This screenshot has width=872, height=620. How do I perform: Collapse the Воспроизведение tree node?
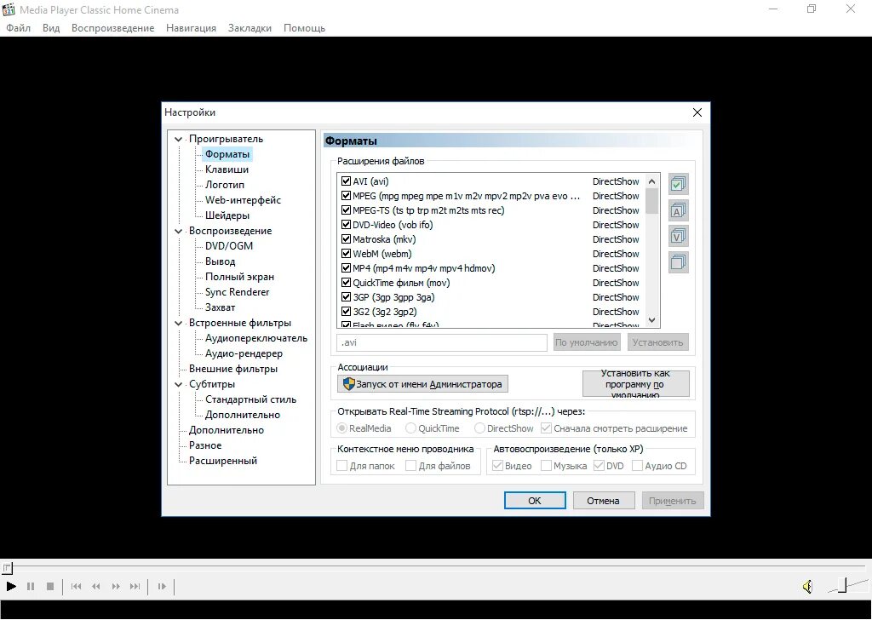[179, 231]
